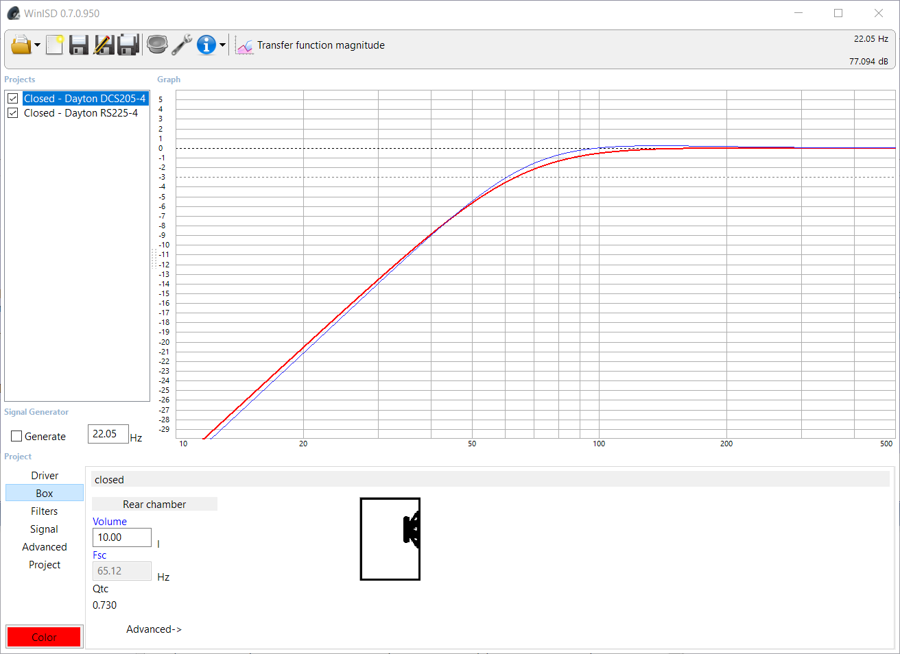Open settings with the wrench icon
Viewport: 900px width, 654px height.
[x=182, y=45]
